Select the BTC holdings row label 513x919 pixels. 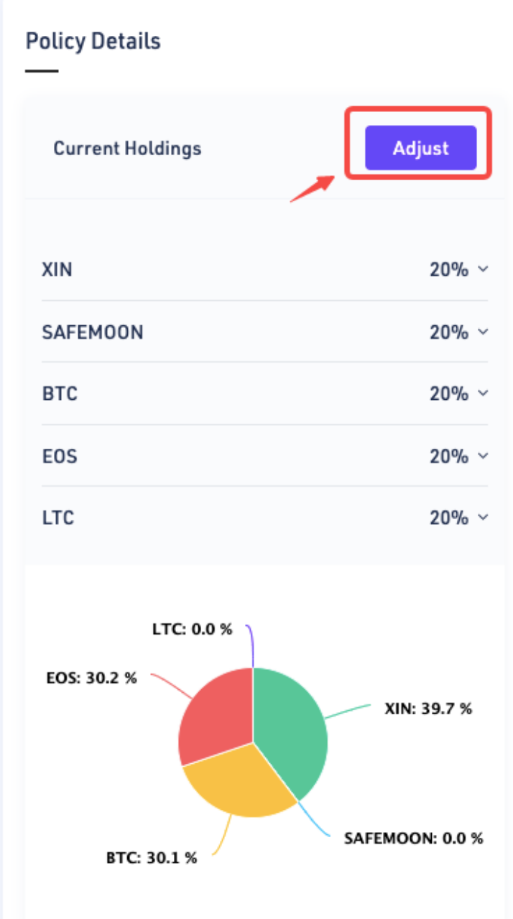pyautogui.click(x=60, y=394)
